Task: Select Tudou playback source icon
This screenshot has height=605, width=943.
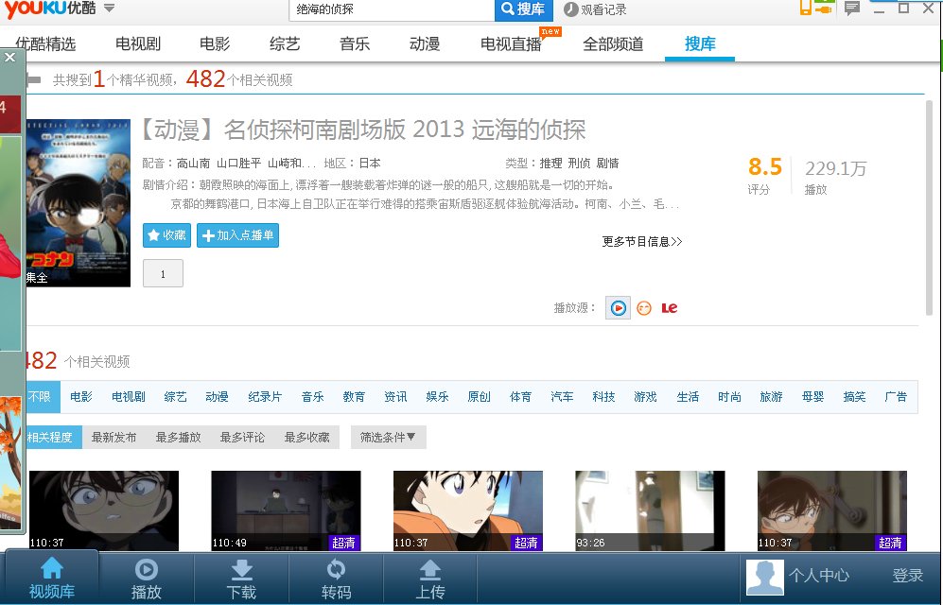Action: [x=644, y=308]
